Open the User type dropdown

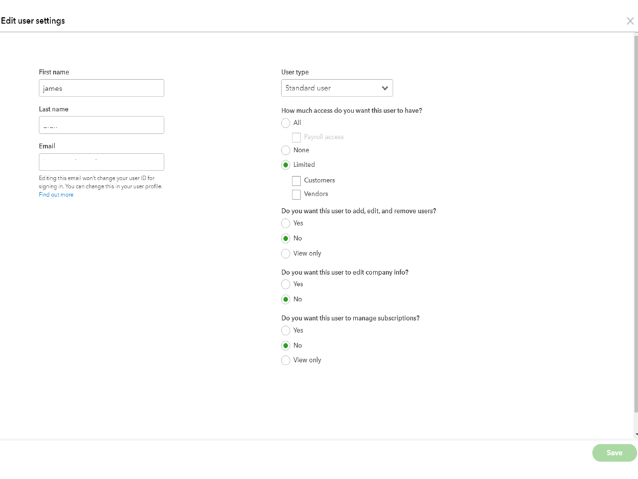coord(337,88)
